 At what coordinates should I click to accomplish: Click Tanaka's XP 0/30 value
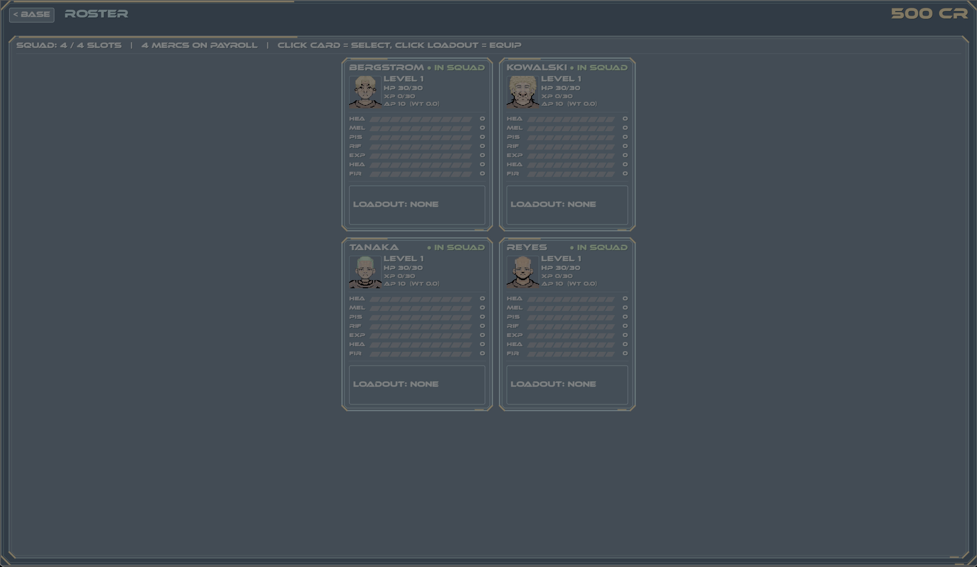point(399,276)
